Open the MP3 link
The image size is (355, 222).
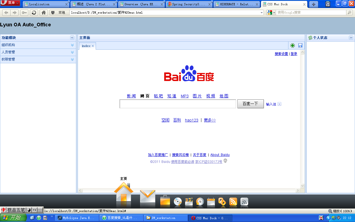point(185,96)
